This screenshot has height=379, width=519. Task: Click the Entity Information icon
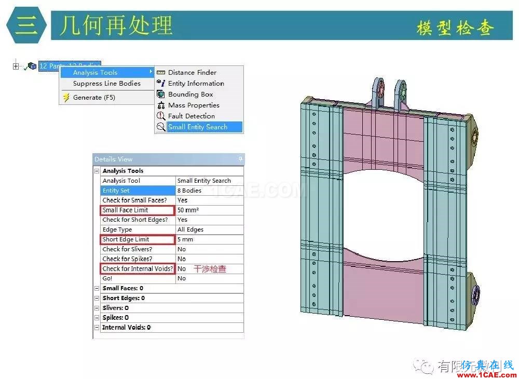pos(161,83)
